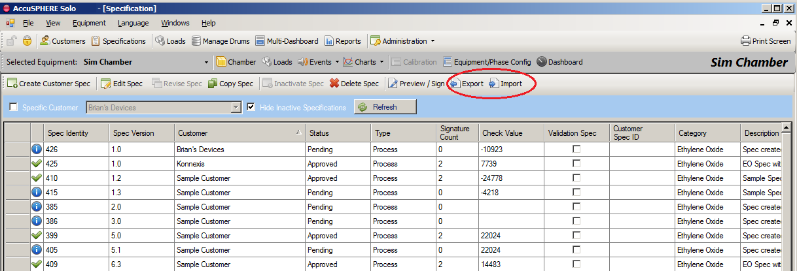
Task: Open Equipment/Phase Config
Action: click(448, 62)
